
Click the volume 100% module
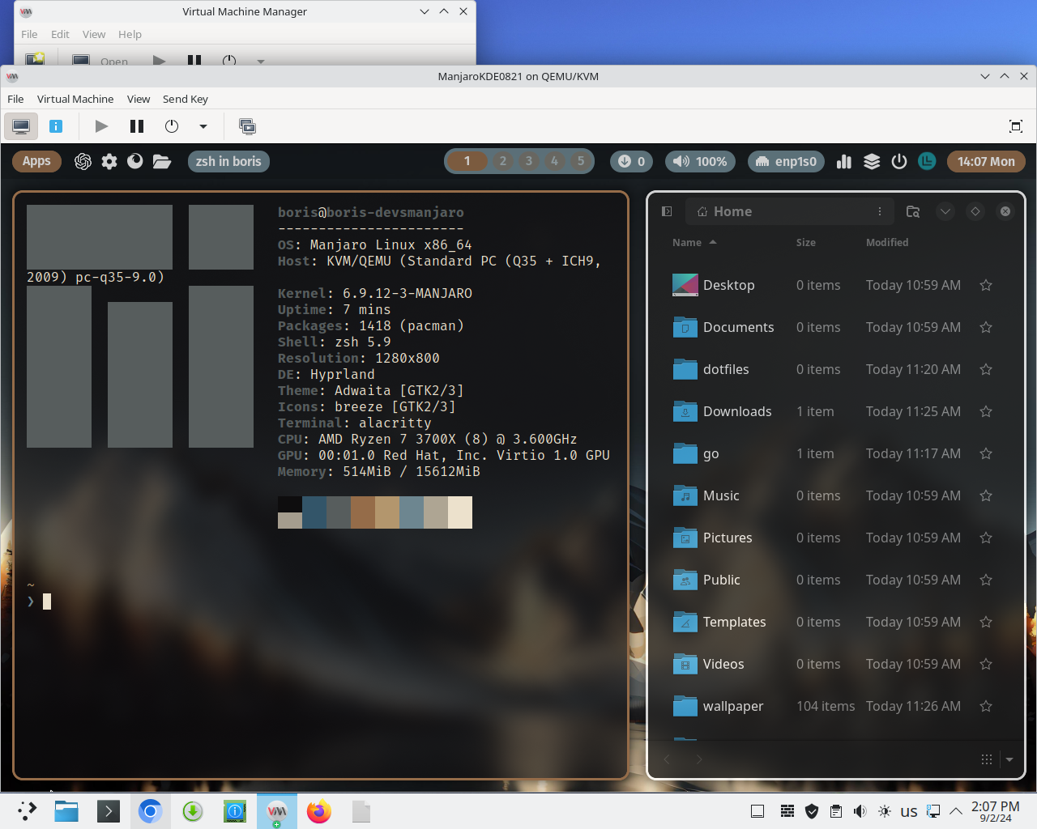coord(700,161)
